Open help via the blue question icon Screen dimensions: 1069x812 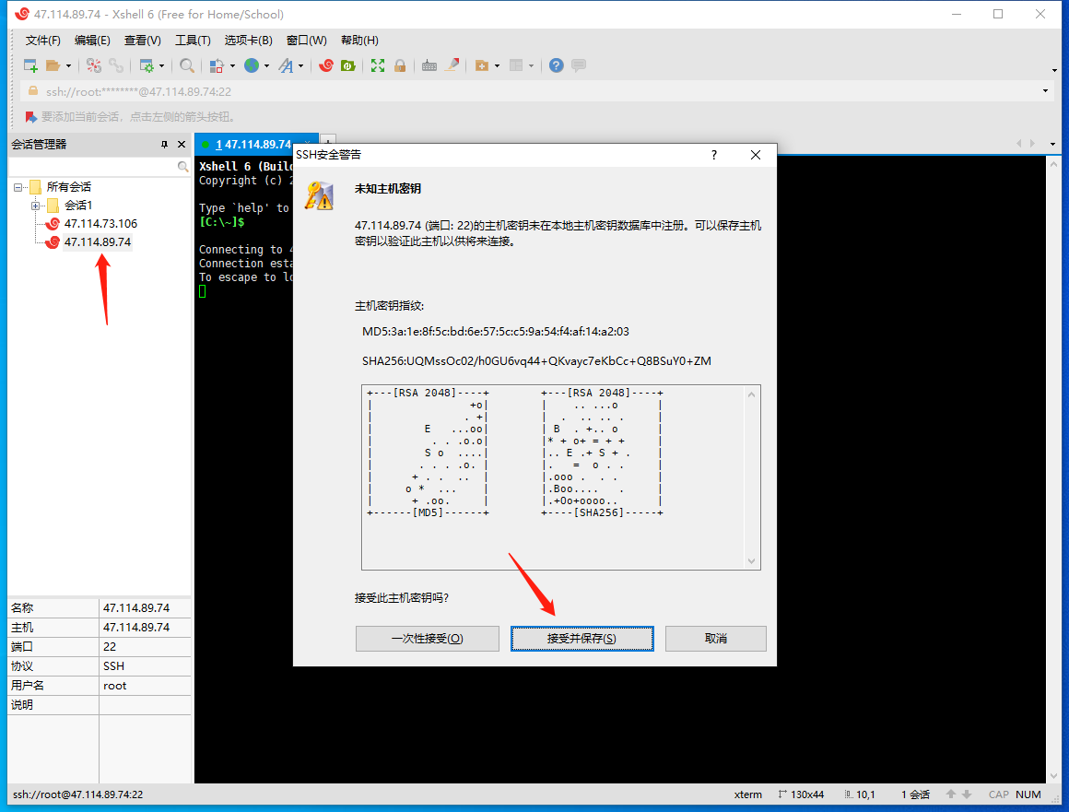(x=556, y=65)
